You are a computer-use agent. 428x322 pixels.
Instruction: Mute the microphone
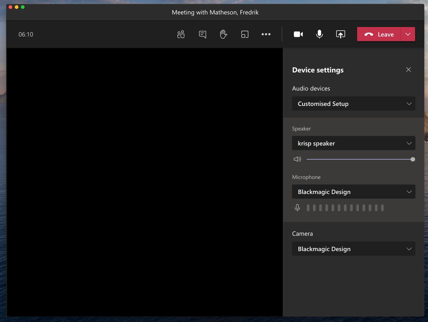coord(319,34)
